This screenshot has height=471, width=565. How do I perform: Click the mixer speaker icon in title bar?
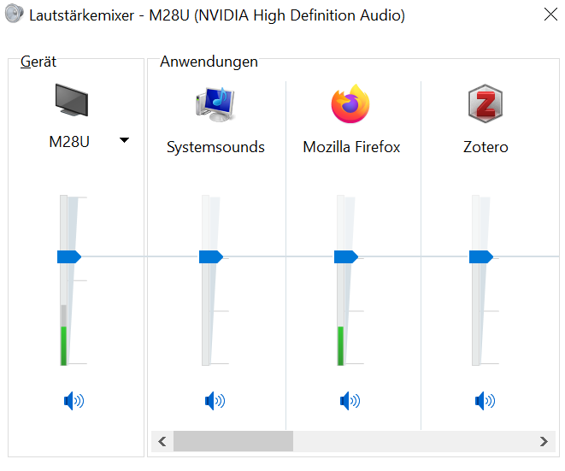pyautogui.click(x=15, y=15)
